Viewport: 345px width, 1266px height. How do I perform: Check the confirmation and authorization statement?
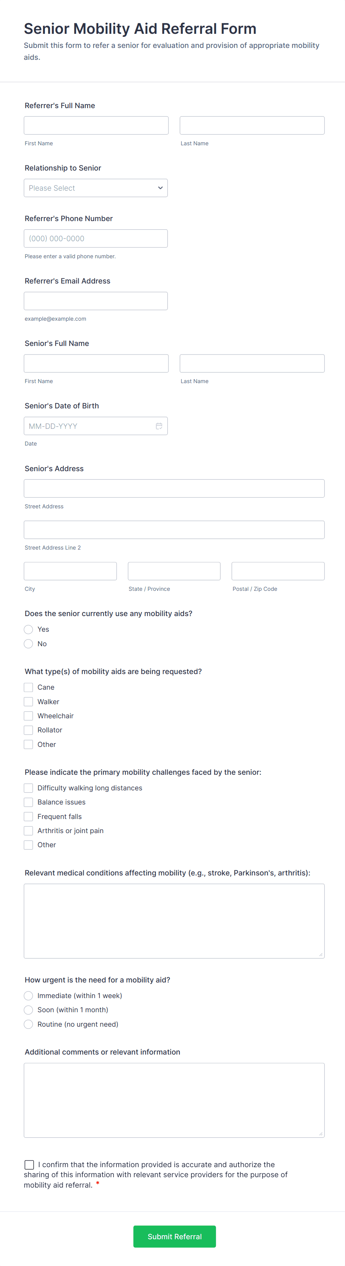tap(29, 1164)
